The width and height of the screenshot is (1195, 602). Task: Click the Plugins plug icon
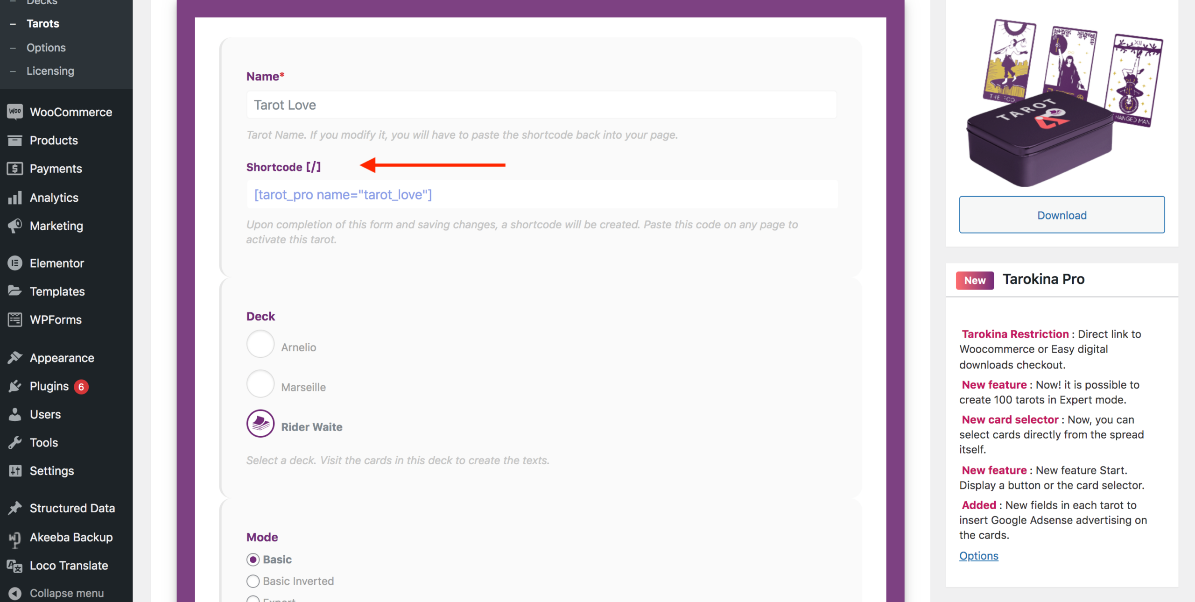15,386
